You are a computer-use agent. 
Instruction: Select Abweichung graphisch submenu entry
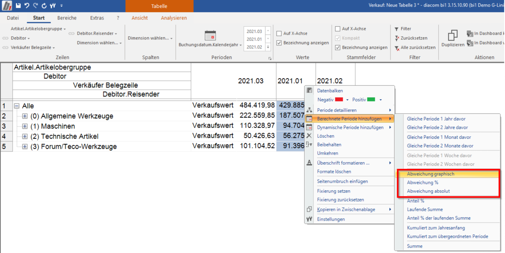[448, 174]
